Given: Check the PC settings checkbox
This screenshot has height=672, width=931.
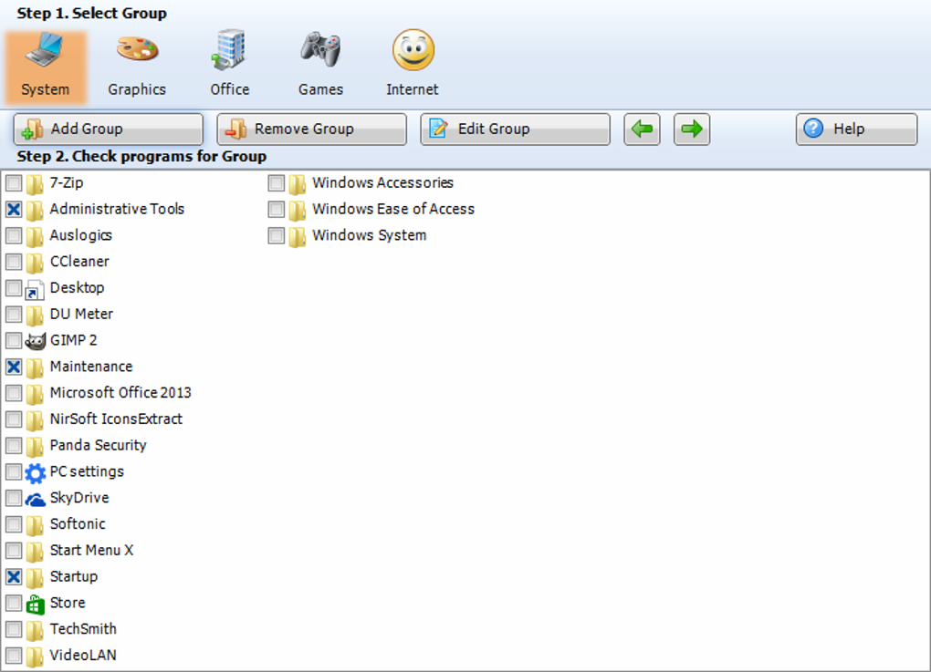Looking at the screenshot, I should 14,471.
